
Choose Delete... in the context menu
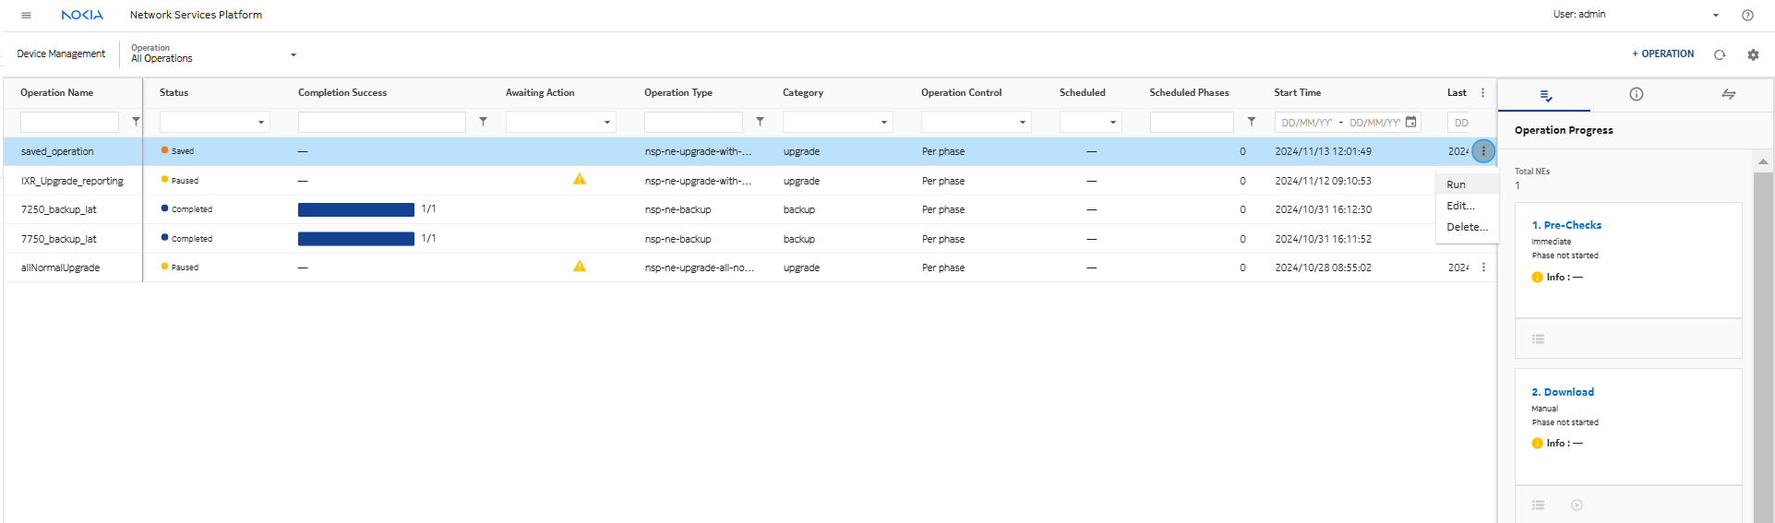(x=1467, y=227)
